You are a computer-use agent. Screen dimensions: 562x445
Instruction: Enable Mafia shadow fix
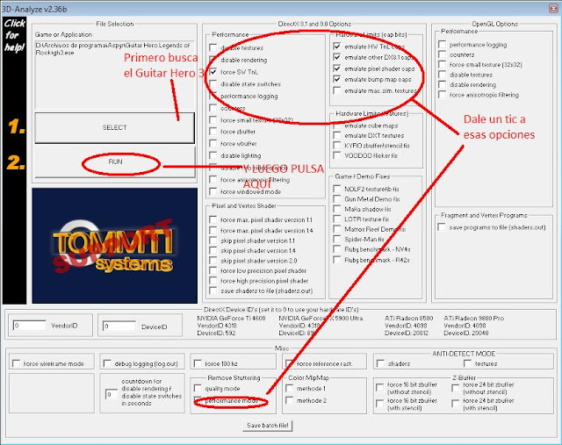337,209
